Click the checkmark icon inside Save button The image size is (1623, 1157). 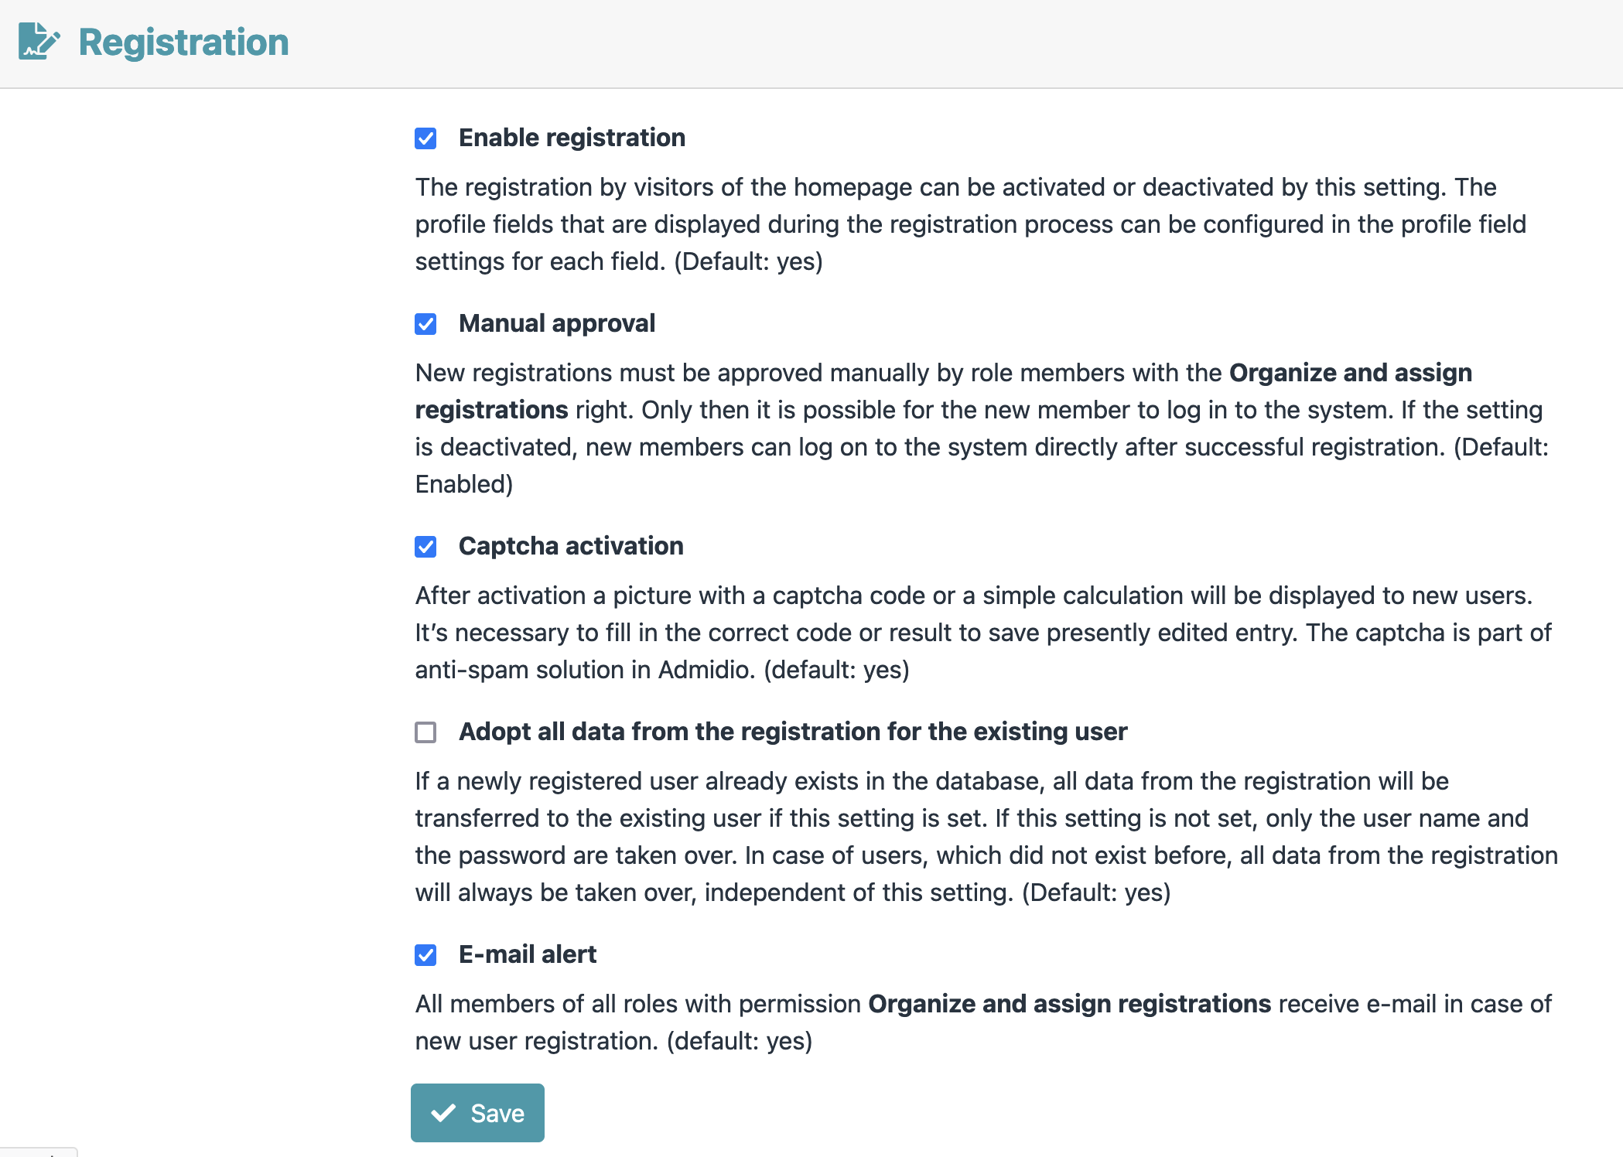pyautogui.click(x=443, y=1113)
